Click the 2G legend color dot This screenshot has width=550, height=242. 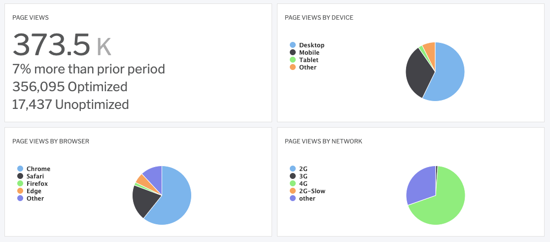(293, 169)
